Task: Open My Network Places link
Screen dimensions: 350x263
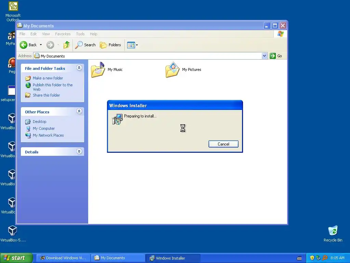Action: (x=48, y=135)
